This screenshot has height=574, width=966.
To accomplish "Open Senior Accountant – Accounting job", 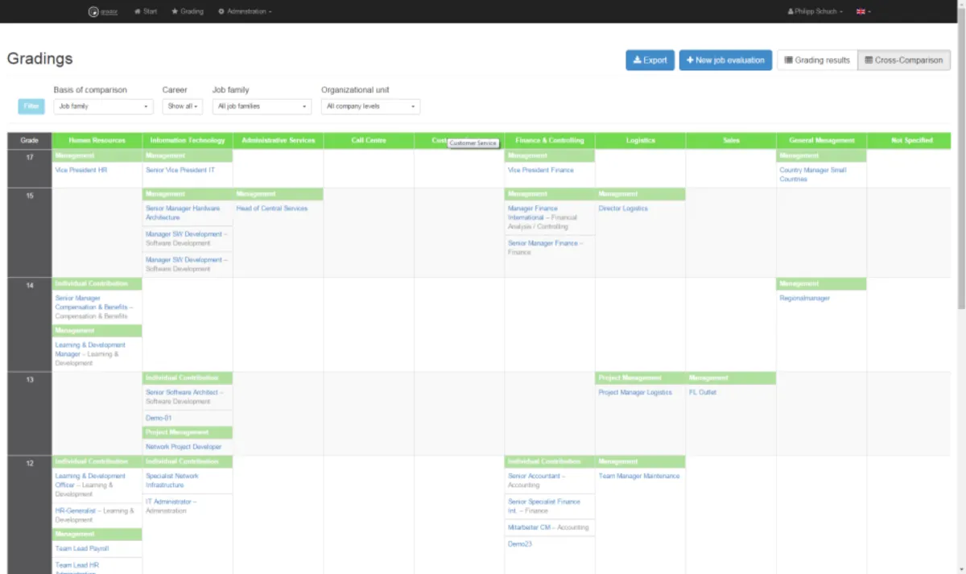I will (x=537, y=481).
